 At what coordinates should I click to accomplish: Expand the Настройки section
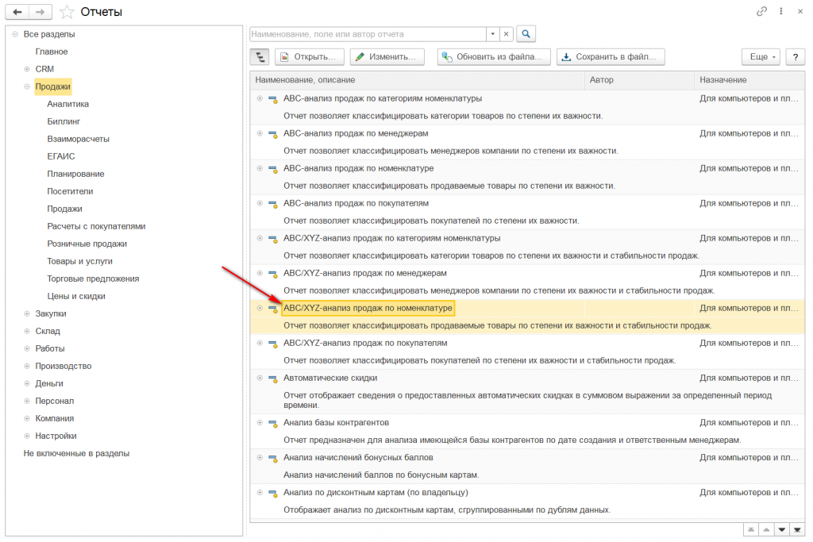pos(27,436)
